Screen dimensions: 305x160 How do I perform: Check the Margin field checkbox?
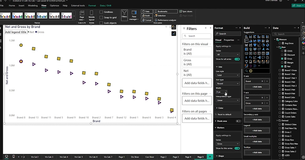(282, 62)
